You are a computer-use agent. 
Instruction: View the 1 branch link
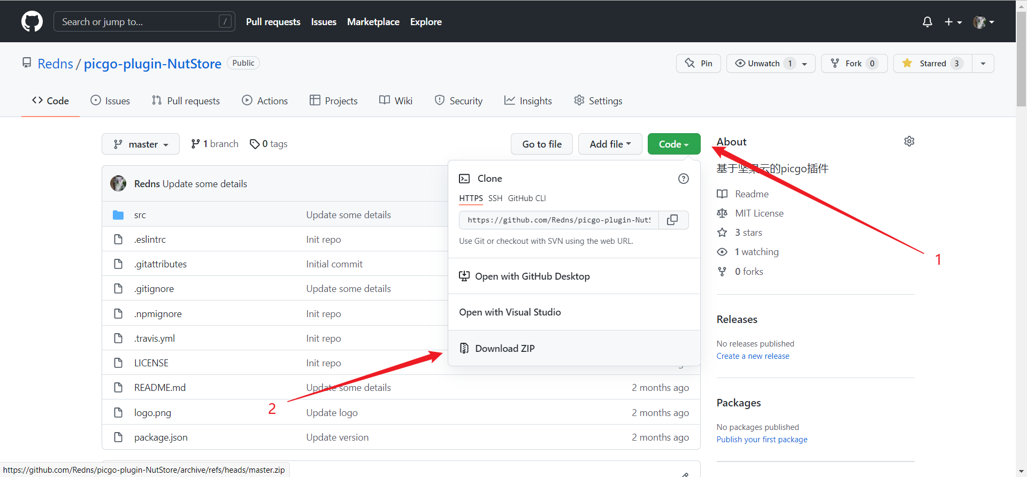(214, 144)
